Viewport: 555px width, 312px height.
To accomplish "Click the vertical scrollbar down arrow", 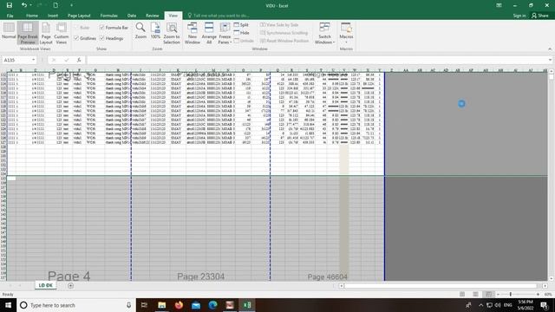I will [x=552, y=279].
